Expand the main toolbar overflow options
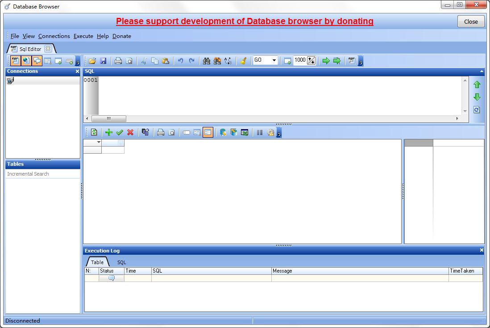Viewport: 490px width, 328px height. (x=360, y=61)
